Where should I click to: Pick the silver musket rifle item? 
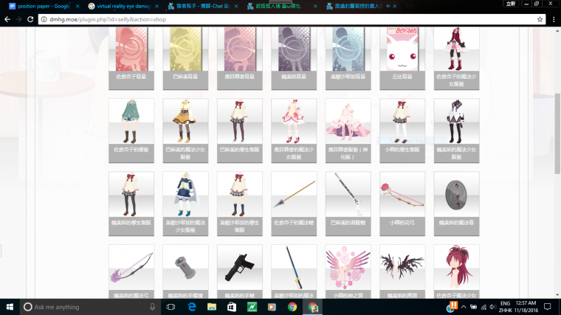point(348,204)
